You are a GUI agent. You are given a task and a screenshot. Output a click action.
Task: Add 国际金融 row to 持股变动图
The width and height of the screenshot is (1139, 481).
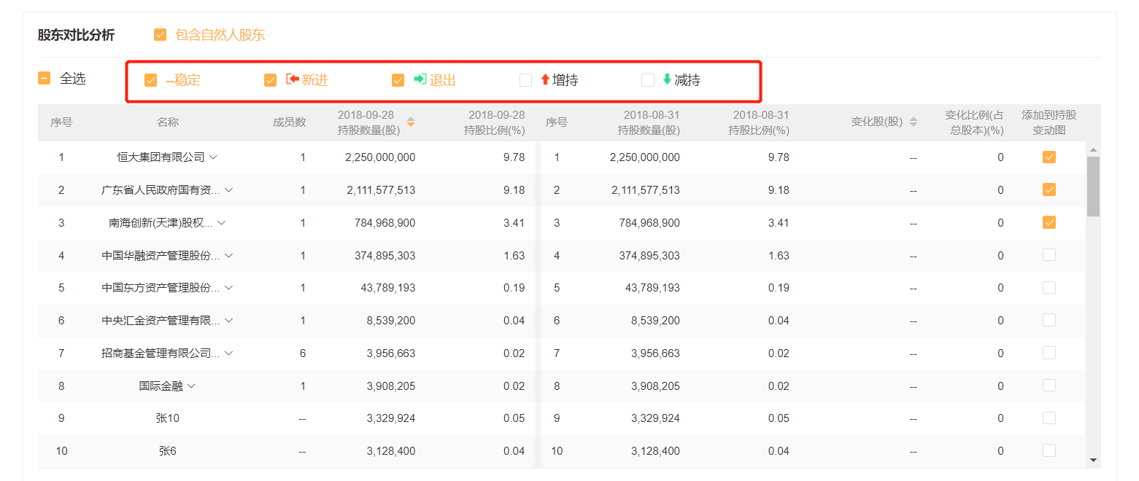tap(1049, 386)
